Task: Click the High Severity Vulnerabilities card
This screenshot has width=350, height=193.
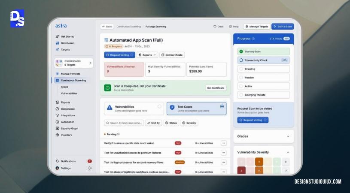Action: tap(165, 69)
